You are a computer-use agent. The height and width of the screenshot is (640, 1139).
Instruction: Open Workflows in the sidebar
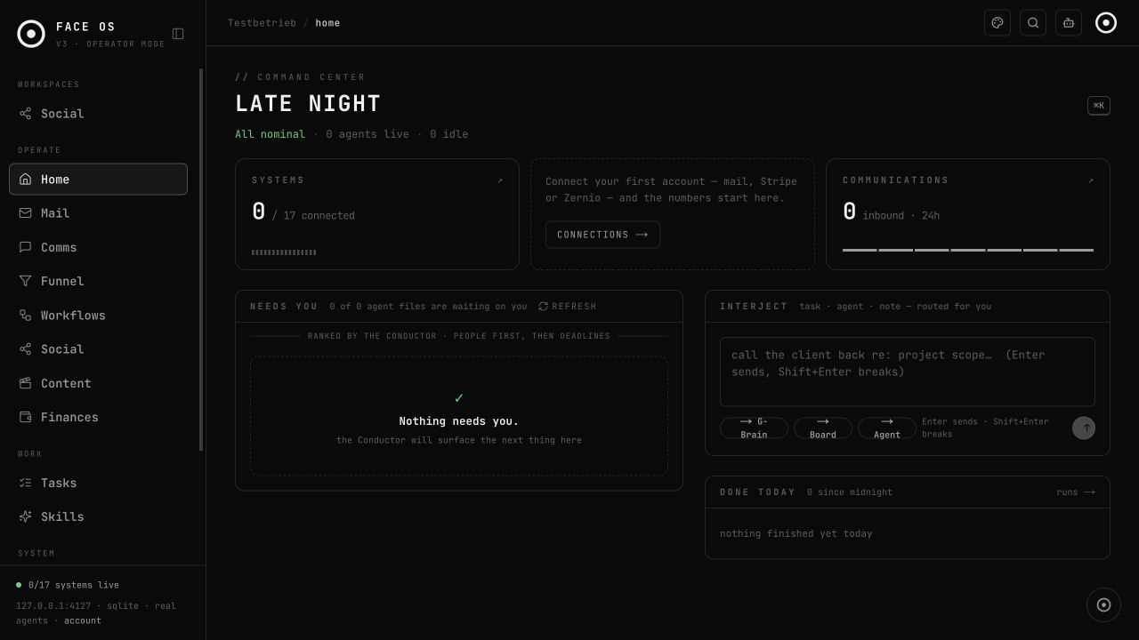[x=98, y=316]
